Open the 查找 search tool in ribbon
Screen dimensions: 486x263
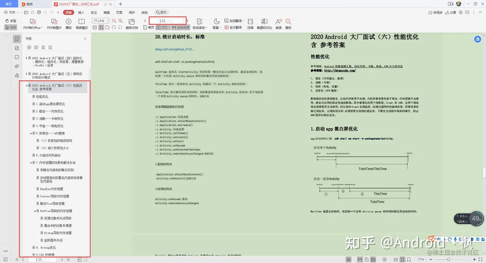[288, 24]
